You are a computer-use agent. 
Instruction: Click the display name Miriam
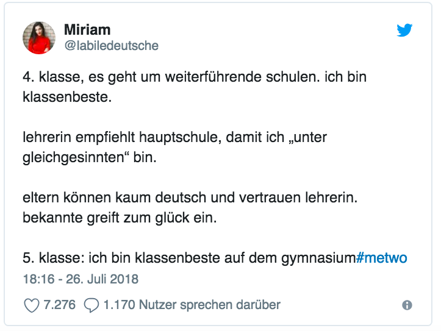pyautogui.click(x=87, y=29)
